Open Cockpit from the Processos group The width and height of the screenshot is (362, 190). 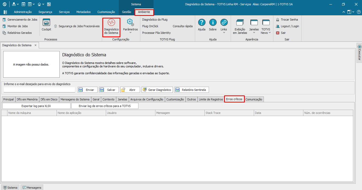pos(46,25)
